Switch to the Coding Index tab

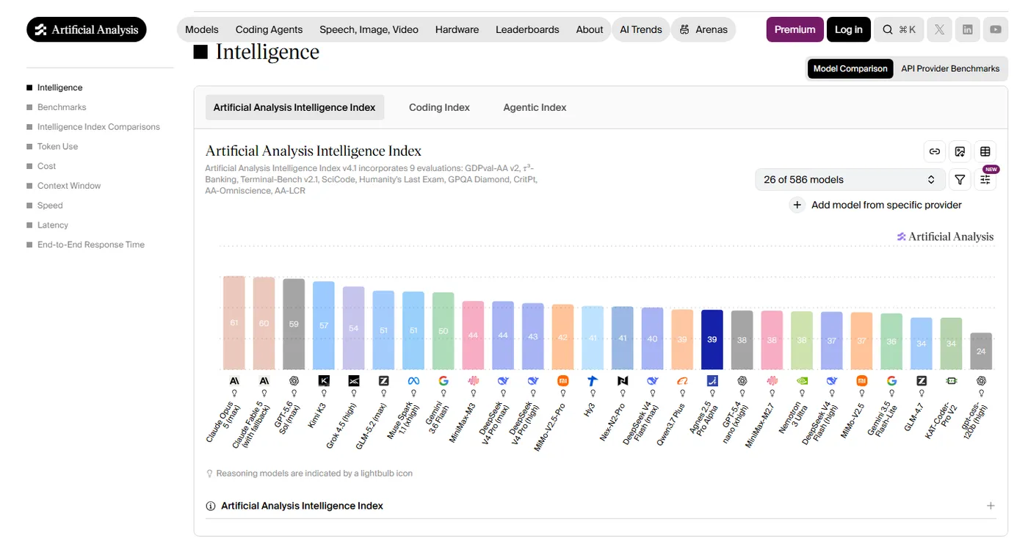pyautogui.click(x=439, y=107)
